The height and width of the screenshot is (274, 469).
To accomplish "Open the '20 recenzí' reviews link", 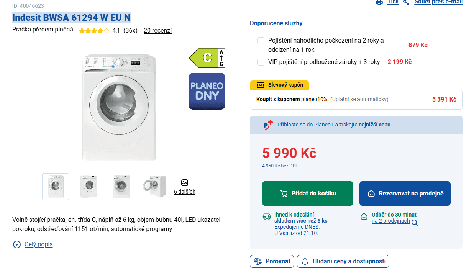I will click(x=157, y=31).
